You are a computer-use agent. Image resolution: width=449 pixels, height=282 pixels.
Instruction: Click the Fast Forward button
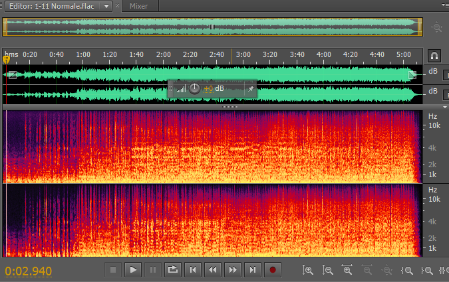pyautogui.click(x=232, y=270)
